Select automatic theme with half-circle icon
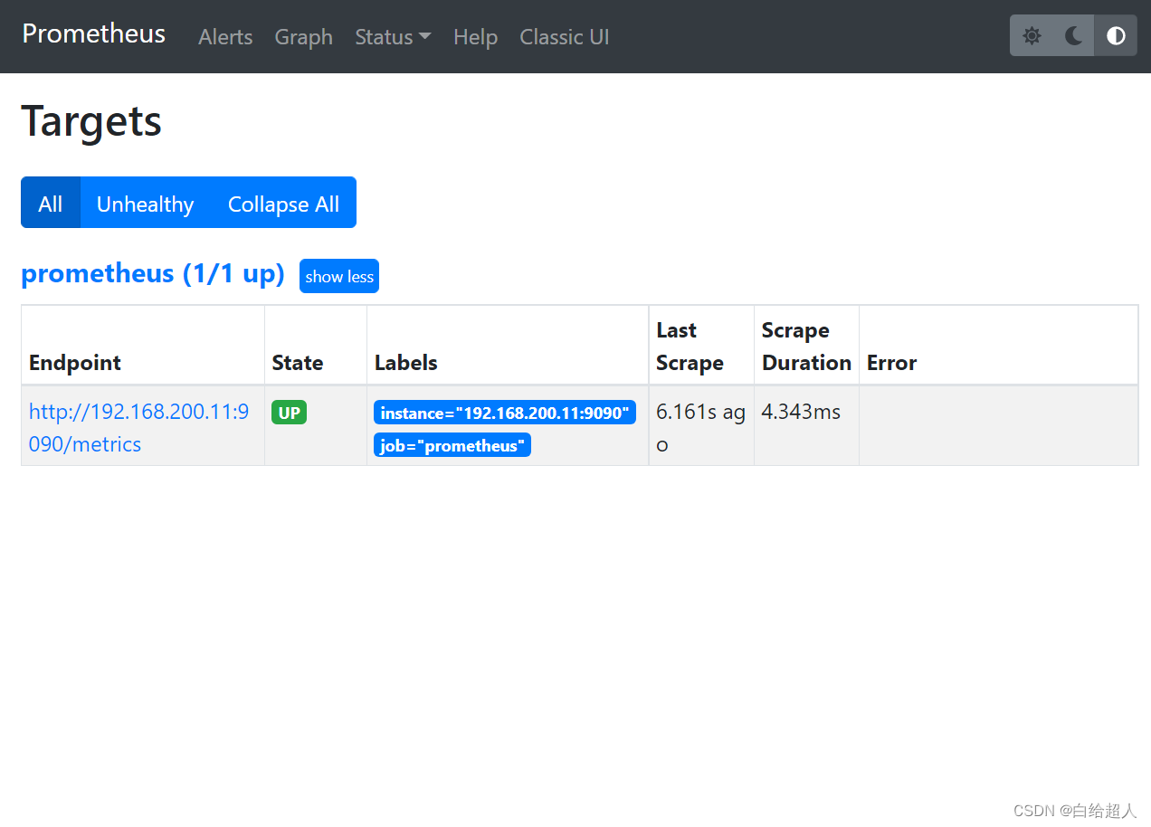 [1115, 35]
